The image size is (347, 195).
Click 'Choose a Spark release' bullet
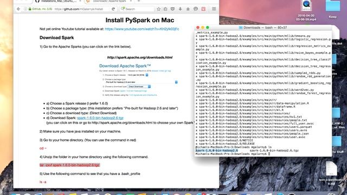77,103
